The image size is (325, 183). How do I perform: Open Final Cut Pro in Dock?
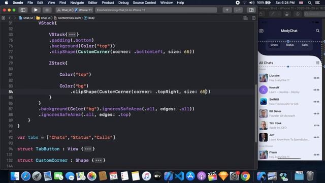click(x=212, y=176)
